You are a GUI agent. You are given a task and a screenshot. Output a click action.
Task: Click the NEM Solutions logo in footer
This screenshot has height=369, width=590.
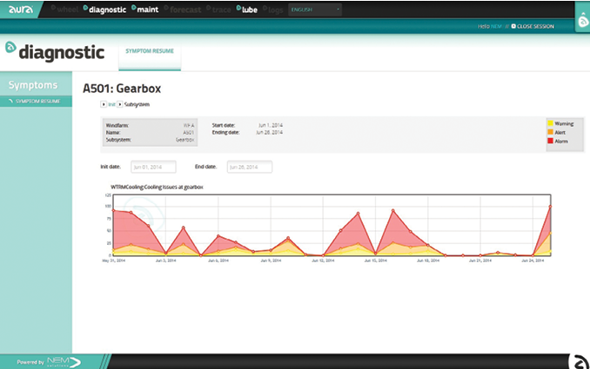click(x=64, y=362)
